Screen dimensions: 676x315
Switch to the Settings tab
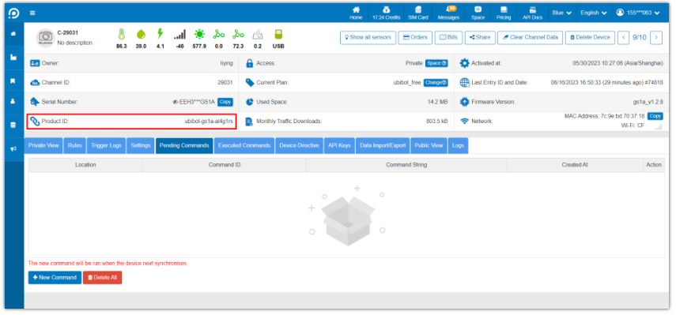pyautogui.click(x=141, y=145)
